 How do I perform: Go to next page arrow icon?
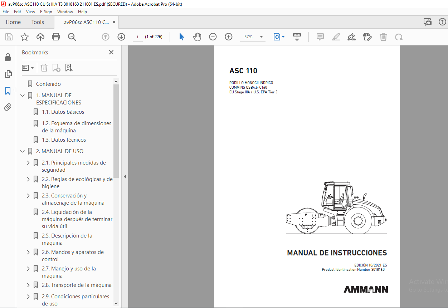point(121,37)
